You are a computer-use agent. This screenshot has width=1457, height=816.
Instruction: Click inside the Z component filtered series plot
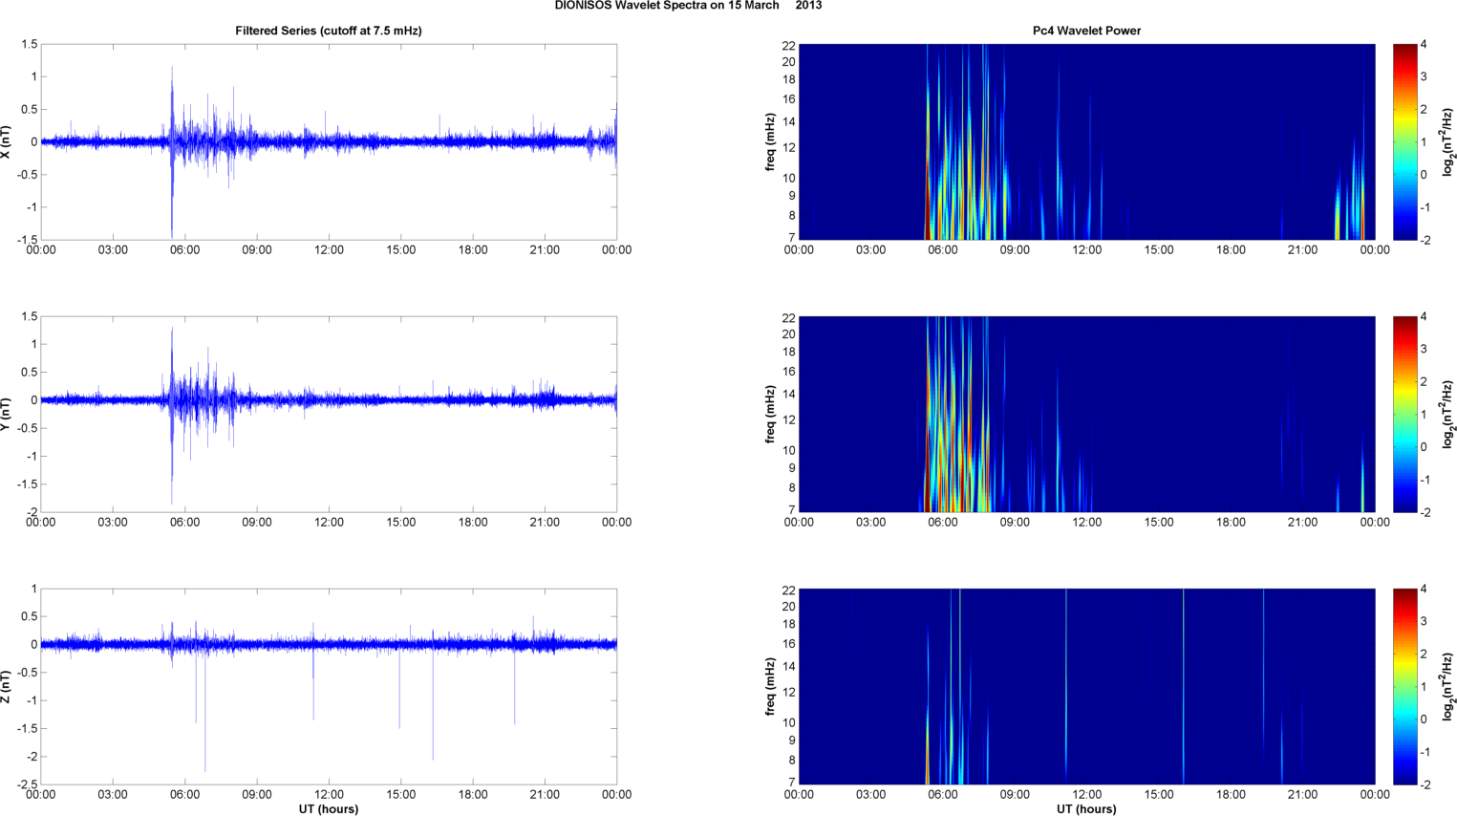329,686
